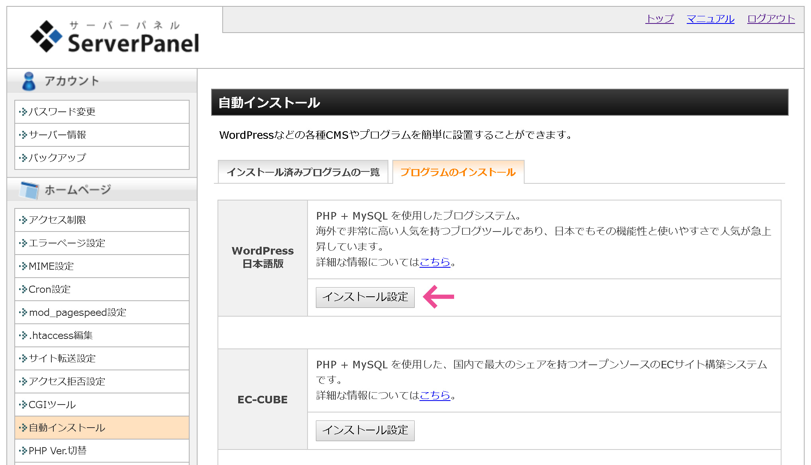Click マニュアル link at top

click(x=710, y=19)
